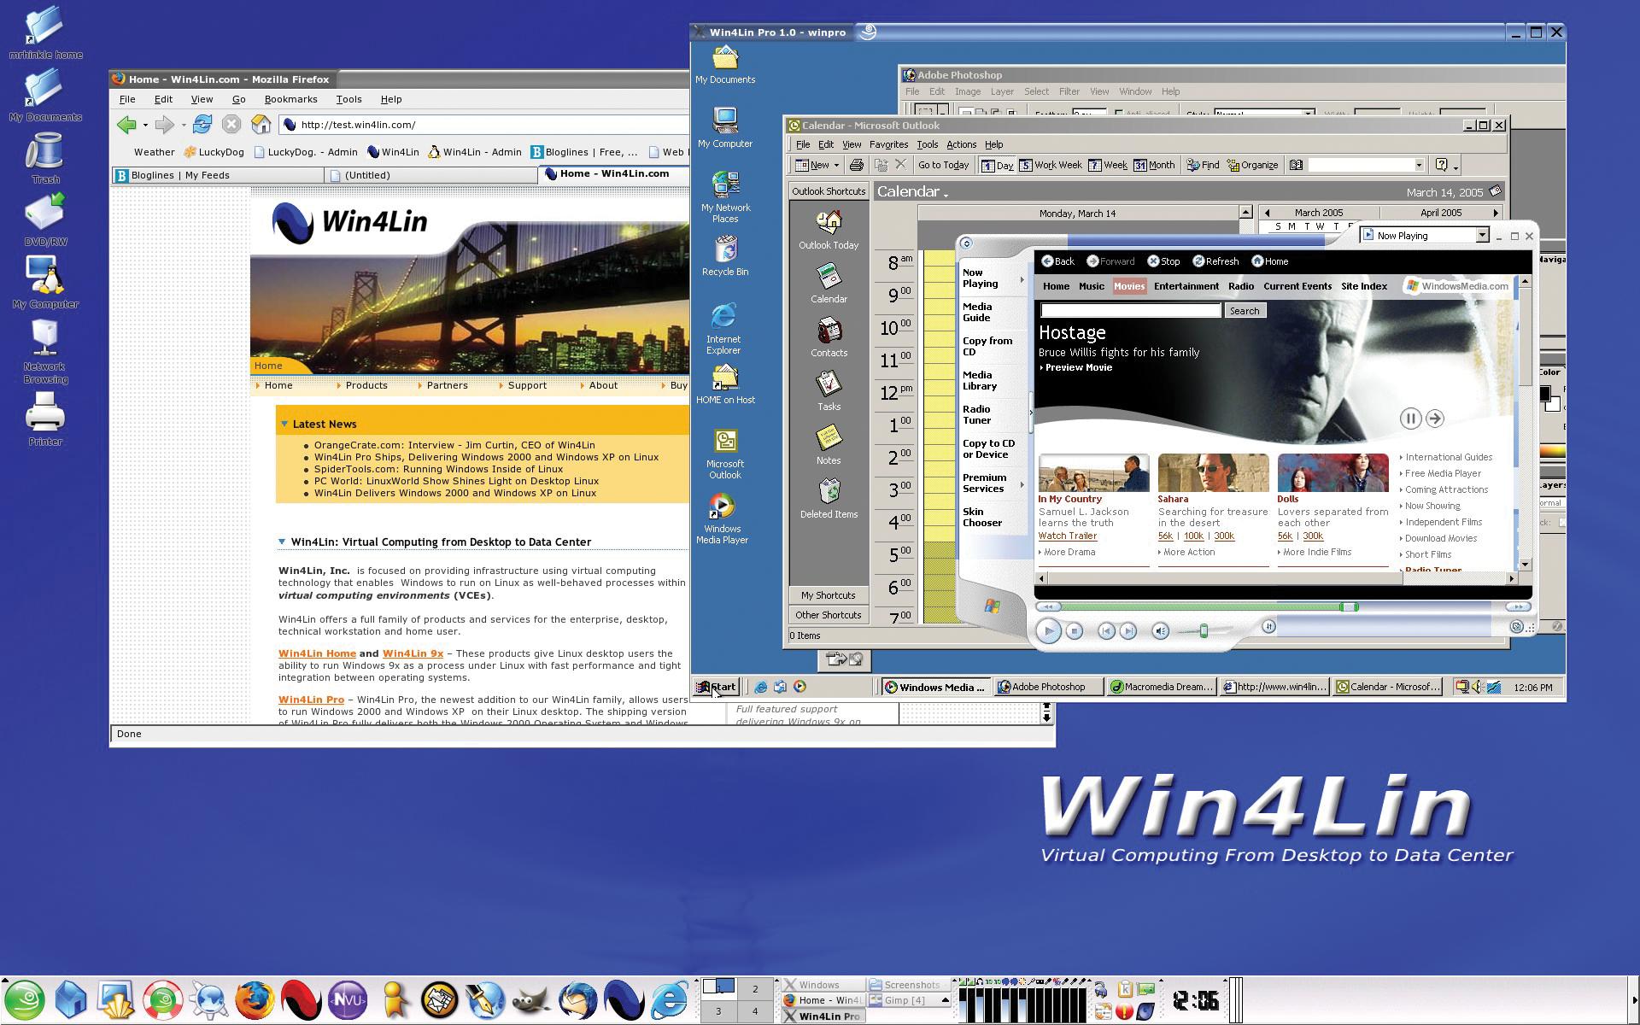This screenshot has width=1640, height=1025.
Task: Click Media Player seek bar handle
Action: click(1348, 606)
